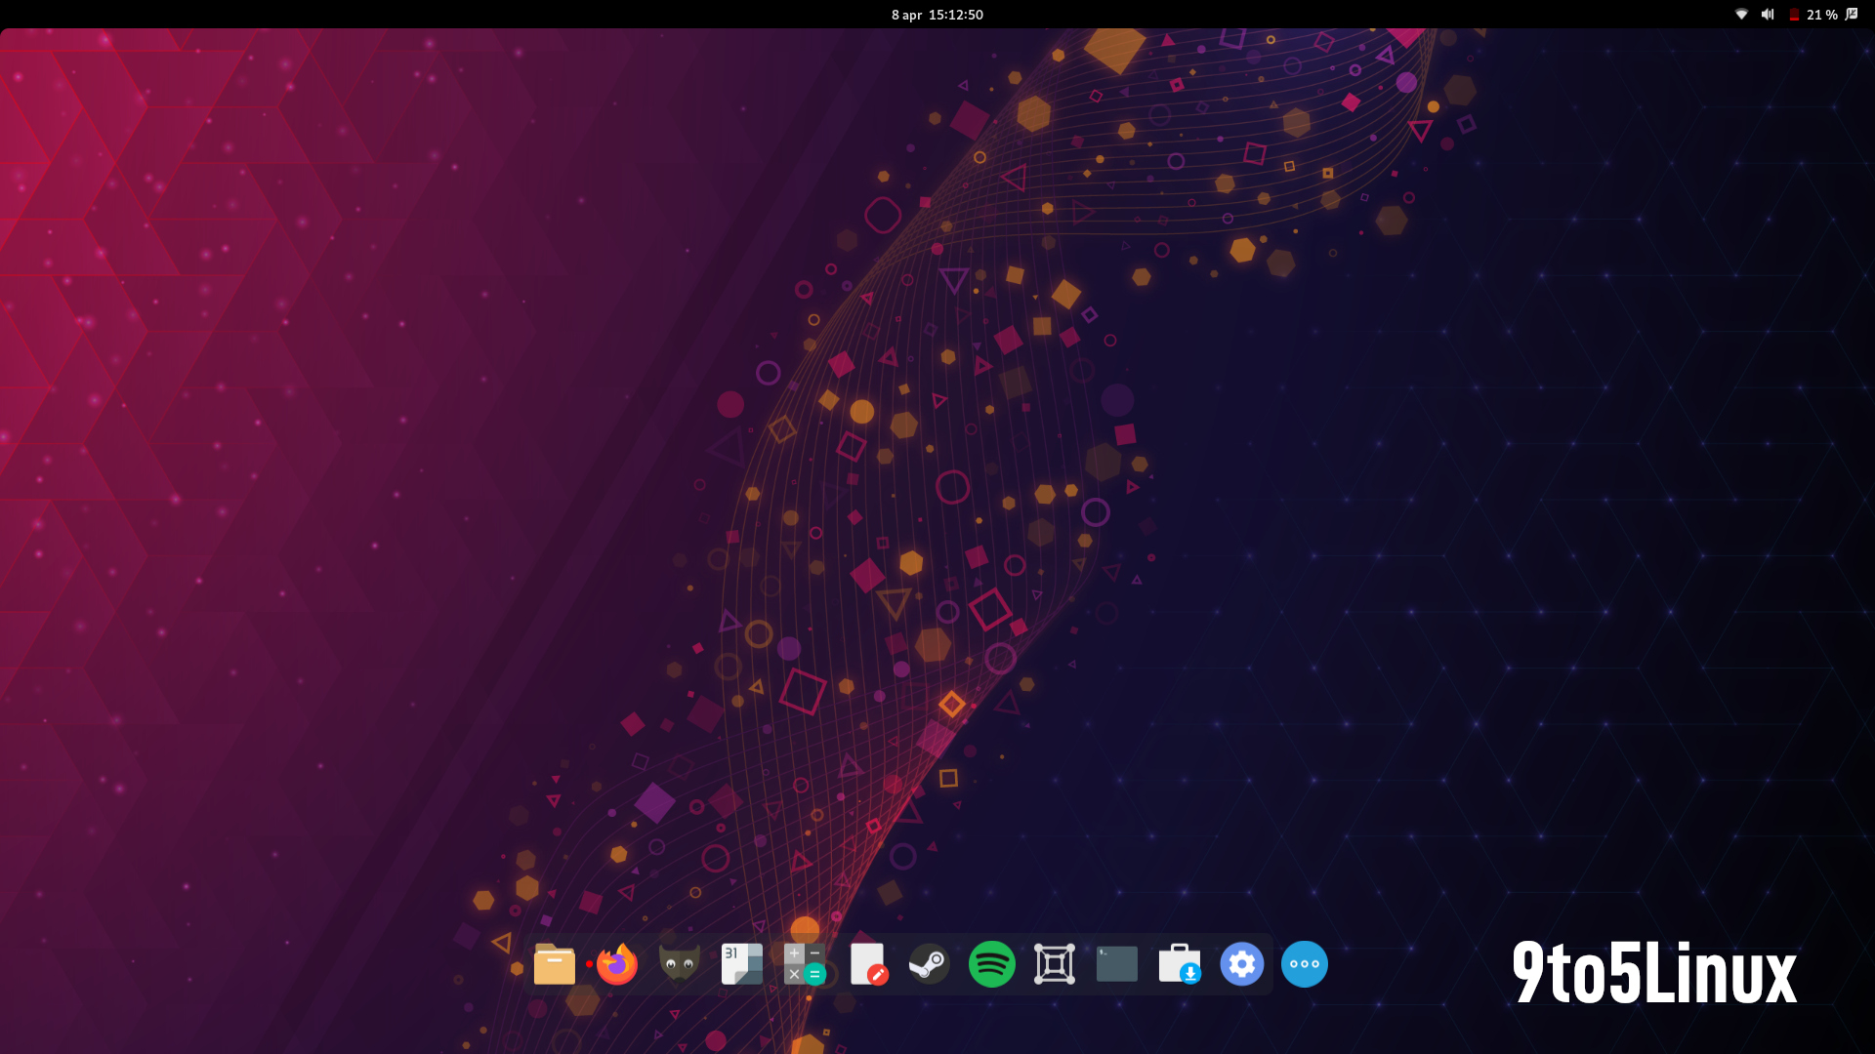Open the Text Editor with red pencil icon

click(x=868, y=964)
